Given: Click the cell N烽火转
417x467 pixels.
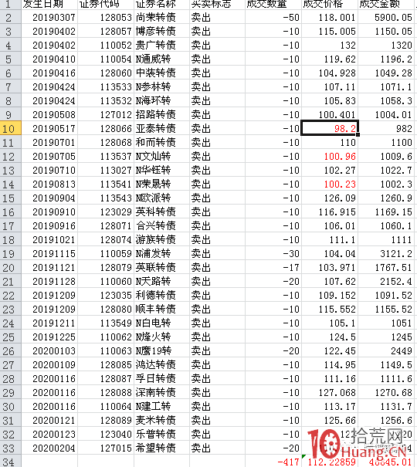Looking at the screenshot, I should (x=161, y=337).
